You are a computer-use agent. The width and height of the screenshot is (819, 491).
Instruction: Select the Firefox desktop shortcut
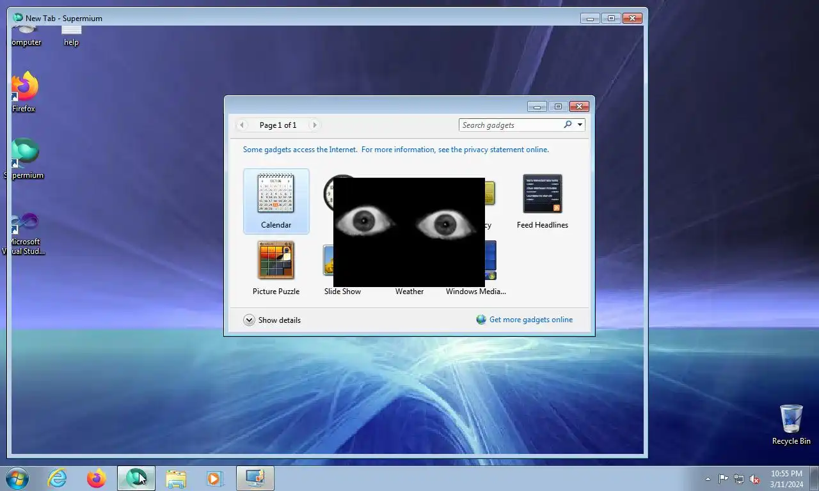(x=24, y=93)
